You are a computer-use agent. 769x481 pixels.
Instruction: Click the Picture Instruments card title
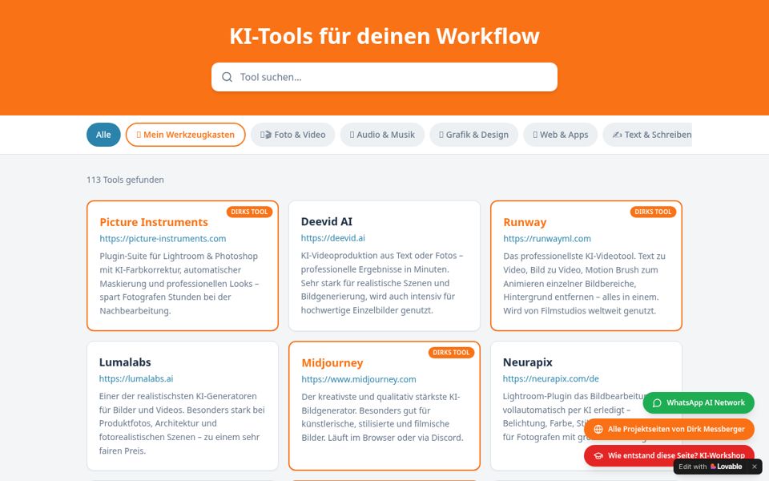point(154,222)
